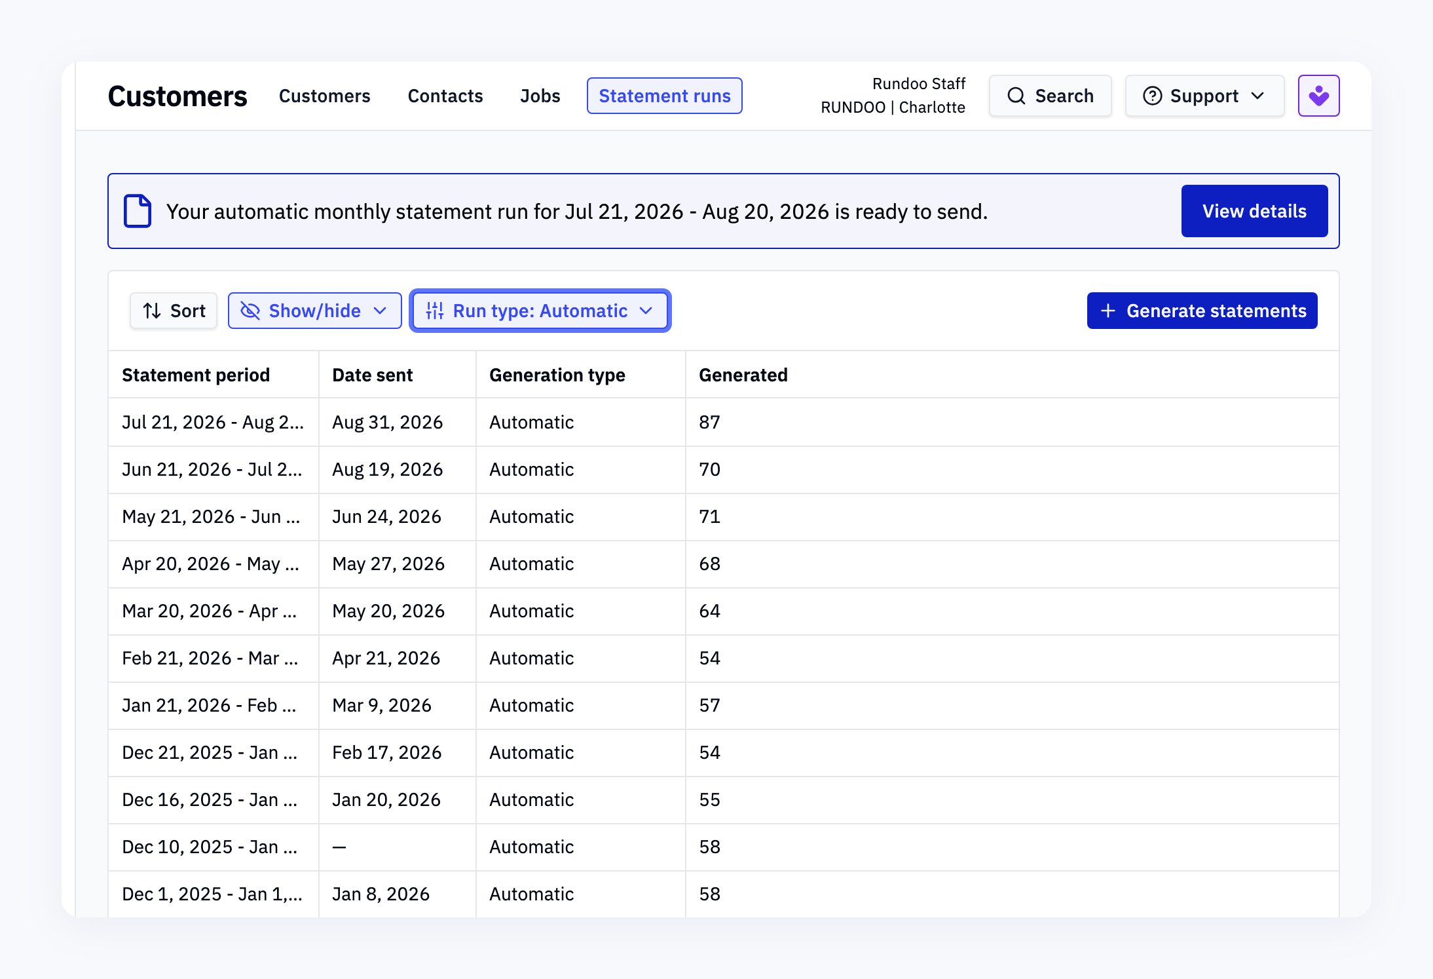Click the document icon in the banner
Image resolution: width=1433 pixels, height=979 pixels.
138,211
